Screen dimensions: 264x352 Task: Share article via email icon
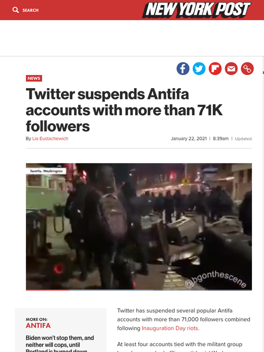pos(231,69)
